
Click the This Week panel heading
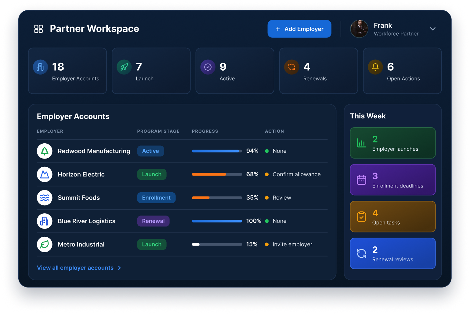coord(368,116)
